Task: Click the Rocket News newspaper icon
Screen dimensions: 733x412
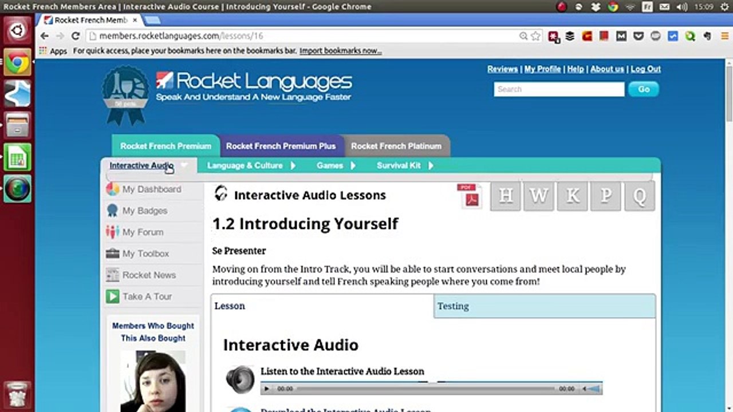Action: [113, 275]
